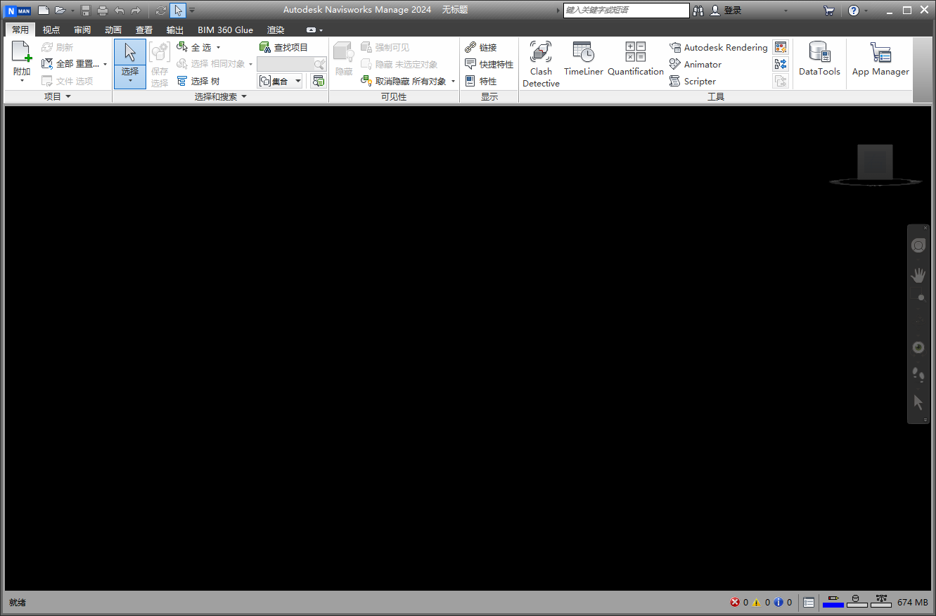Select the Pan hand tool in navigation bar
The width and height of the screenshot is (936, 616).
pyautogui.click(x=918, y=275)
